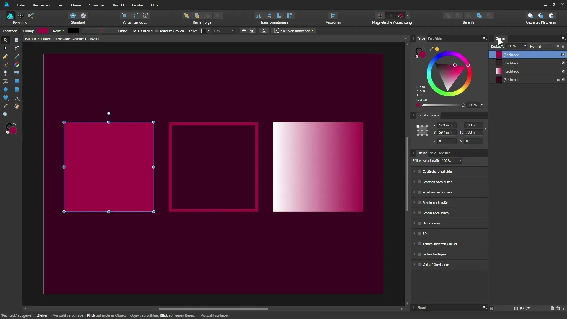Select the Heart shape tool
567x319 pixels.
pos(6,98)
